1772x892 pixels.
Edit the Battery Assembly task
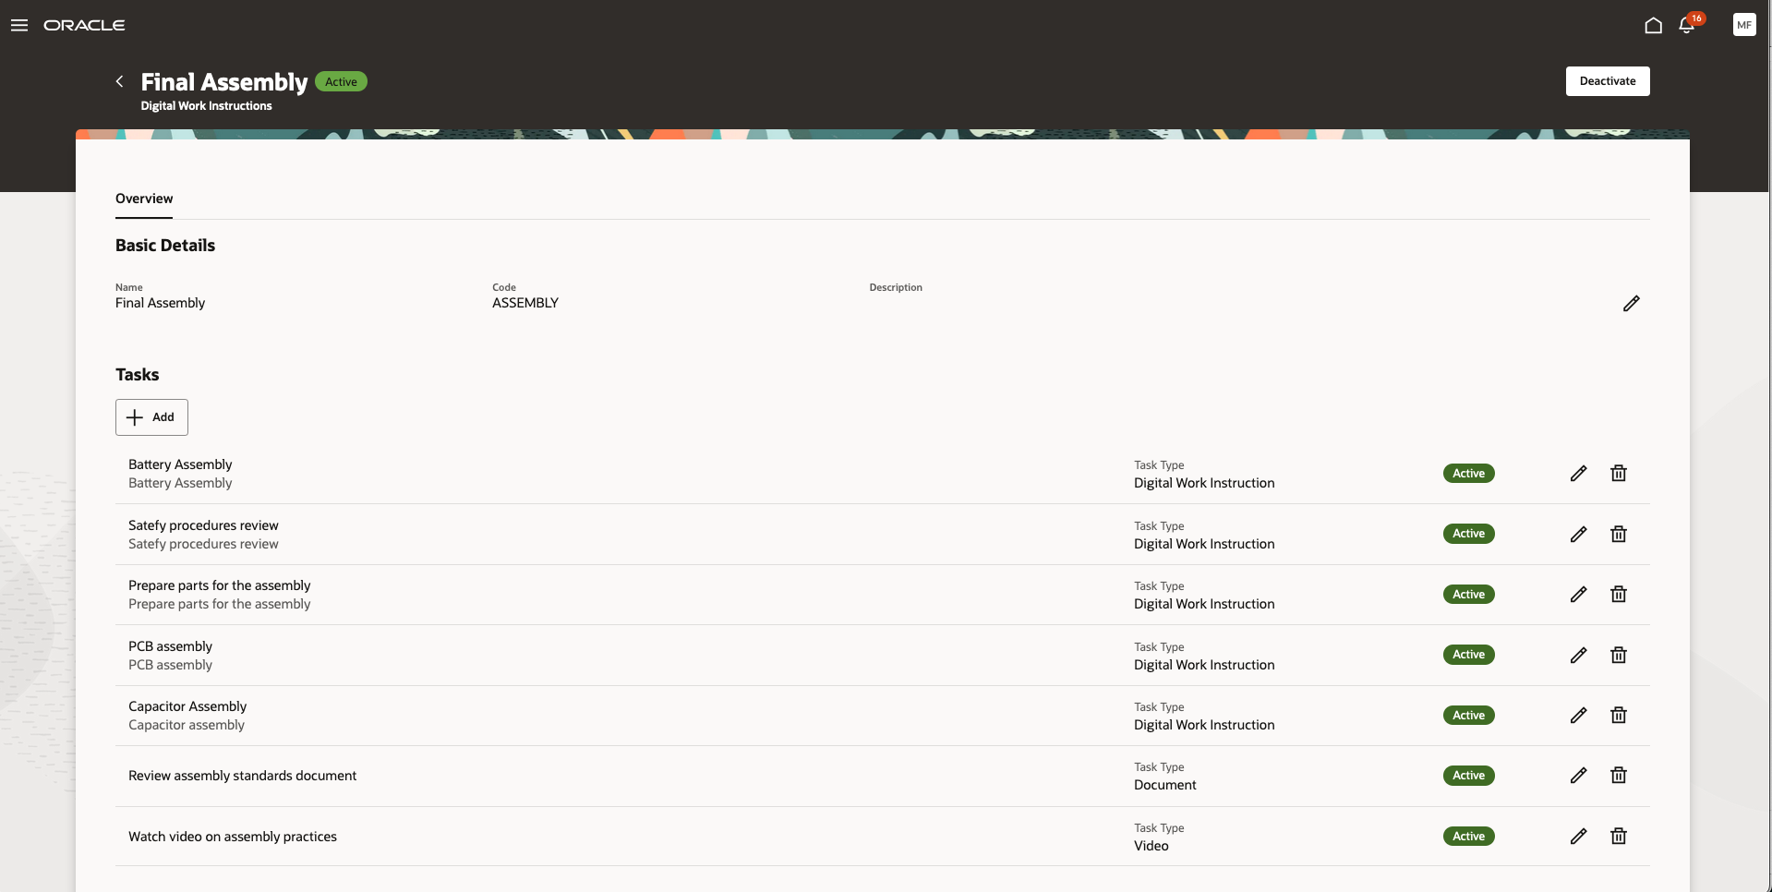point(1578,473)
